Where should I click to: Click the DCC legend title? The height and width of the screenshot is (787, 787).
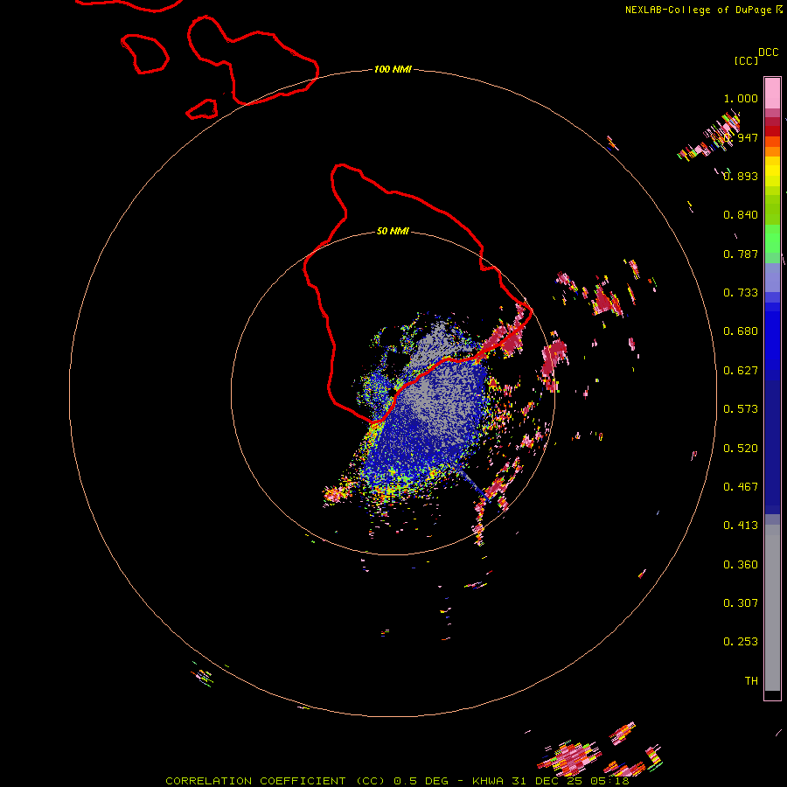point(769,52)
